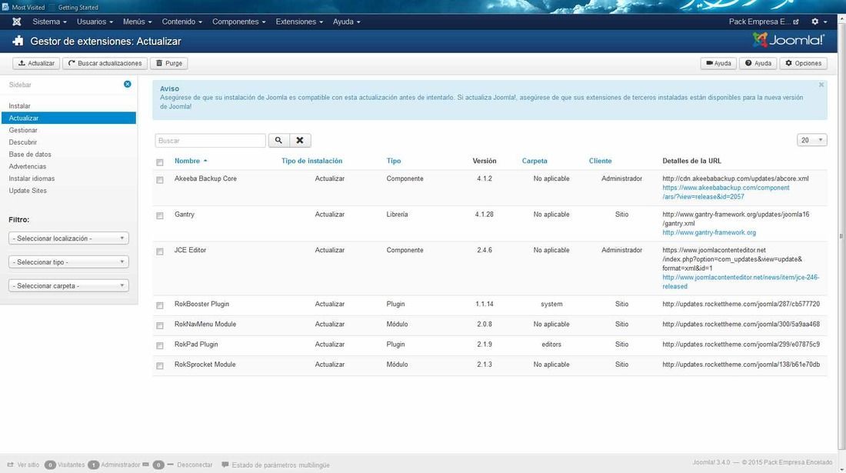This screenshot has width=846, height=473.
Task: Click the Buscar search input field
Action: point(211,140)
